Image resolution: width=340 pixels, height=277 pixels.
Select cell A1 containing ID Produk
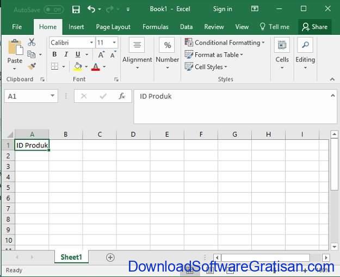(x=32, y=145)
